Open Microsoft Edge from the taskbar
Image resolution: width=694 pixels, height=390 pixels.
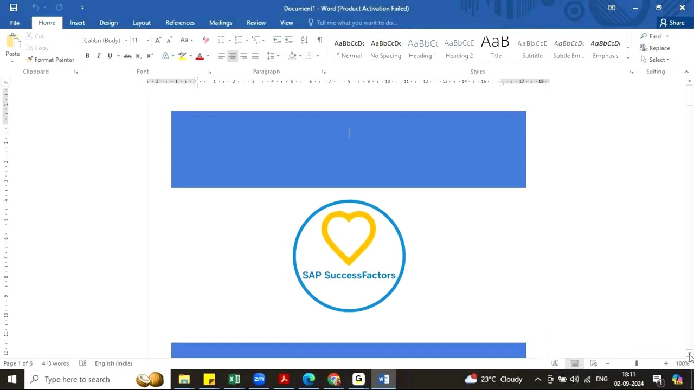click(x=309, y=379)
